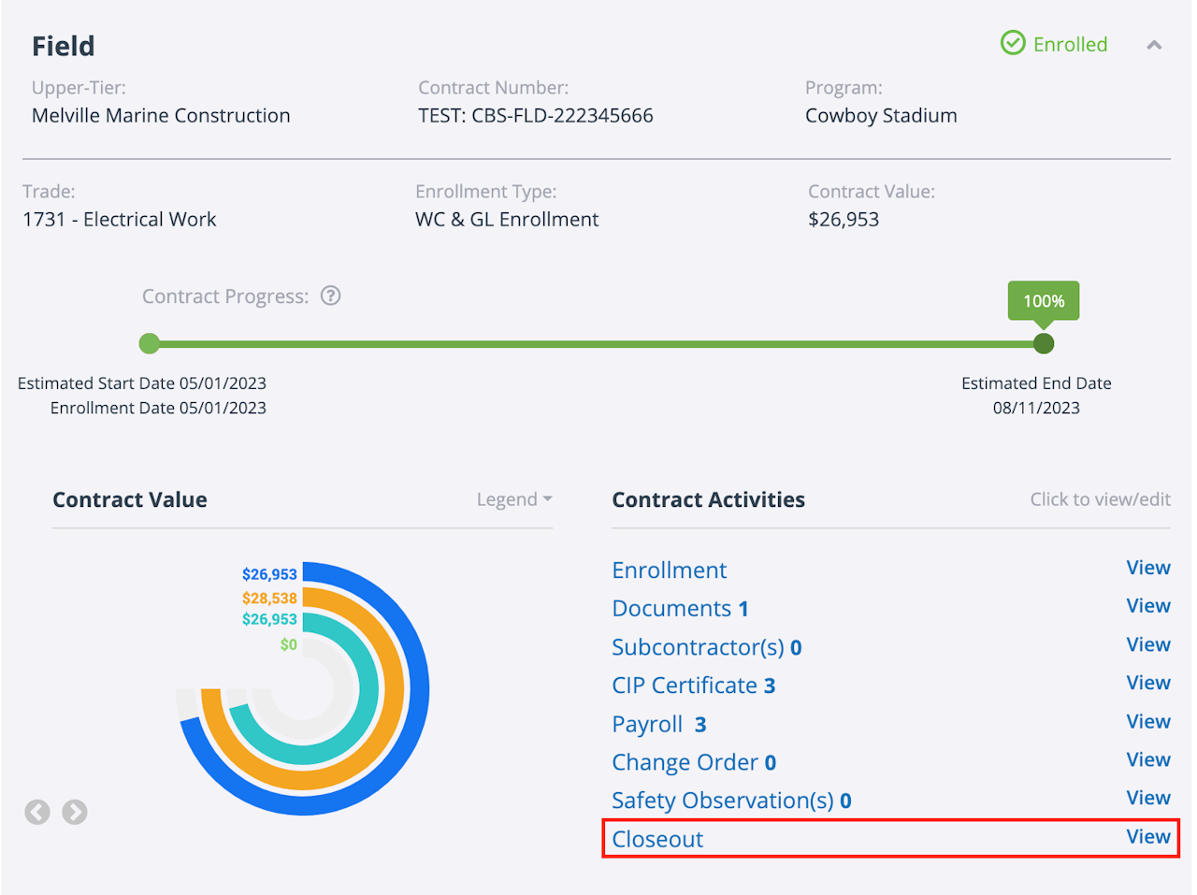Click the blue $26,953 chart value label
Viewport: 1197px width, 895px height.
click(x=269, y=574)
